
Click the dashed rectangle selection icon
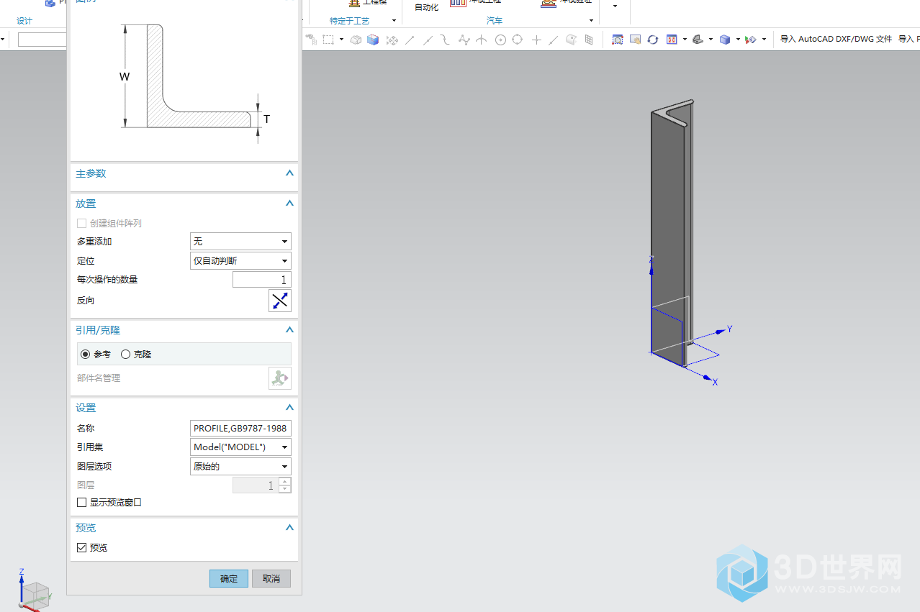click(x=328, y=40)
